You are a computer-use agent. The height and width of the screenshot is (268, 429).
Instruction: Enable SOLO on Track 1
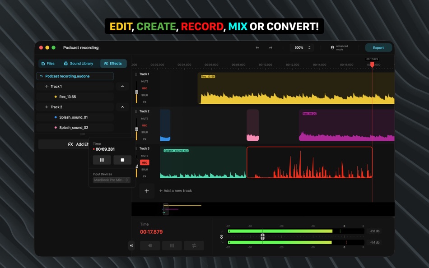(x=145, y=95)
